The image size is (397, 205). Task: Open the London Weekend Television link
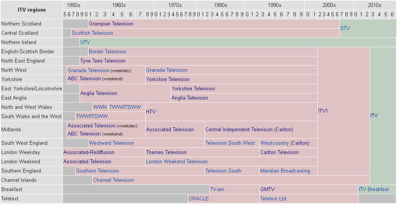[177, 161]
